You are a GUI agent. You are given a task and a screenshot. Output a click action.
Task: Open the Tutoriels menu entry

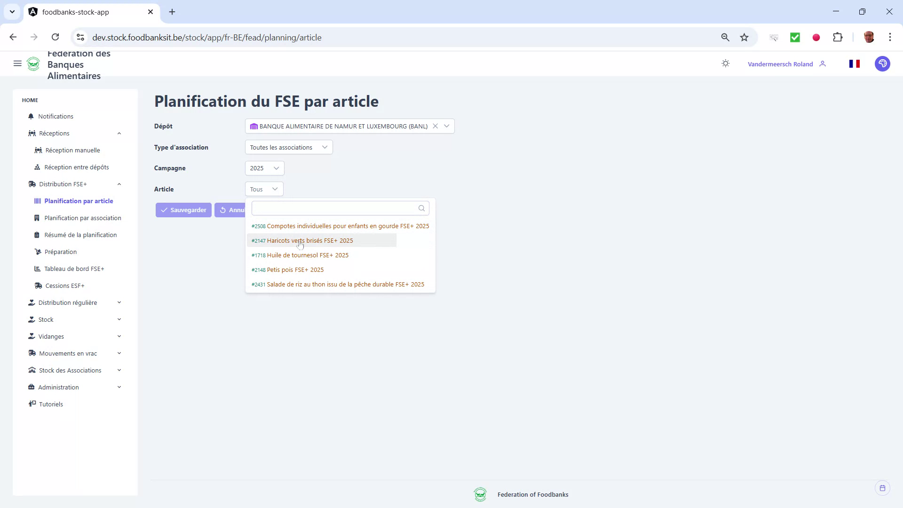pyautogui.click(x=51, y=404)
